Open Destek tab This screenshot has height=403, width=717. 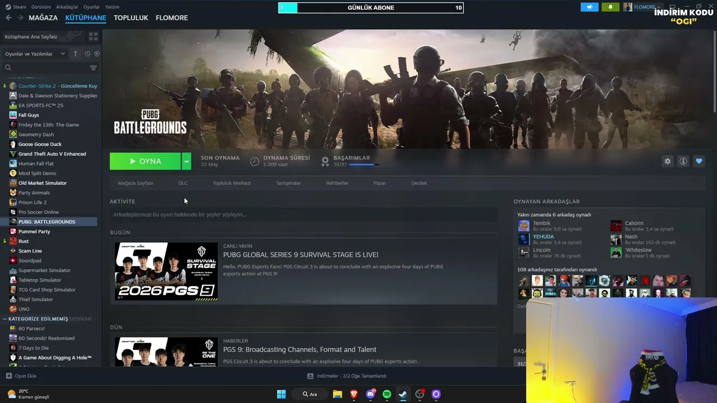coord(419,183)
